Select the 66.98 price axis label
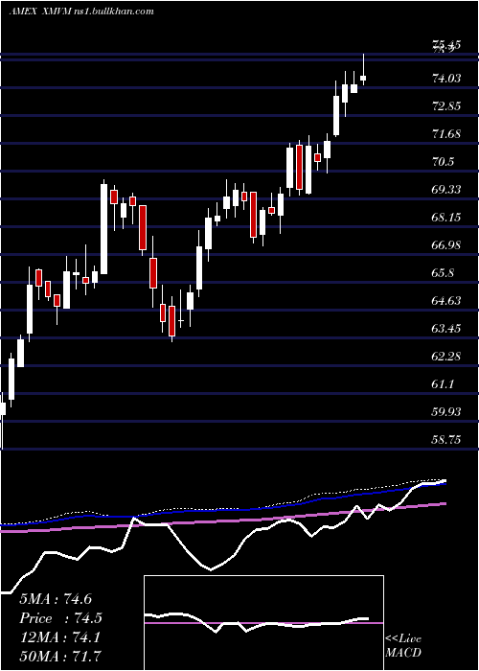Viewport: 479px width, 671px height. click(447, 245)
